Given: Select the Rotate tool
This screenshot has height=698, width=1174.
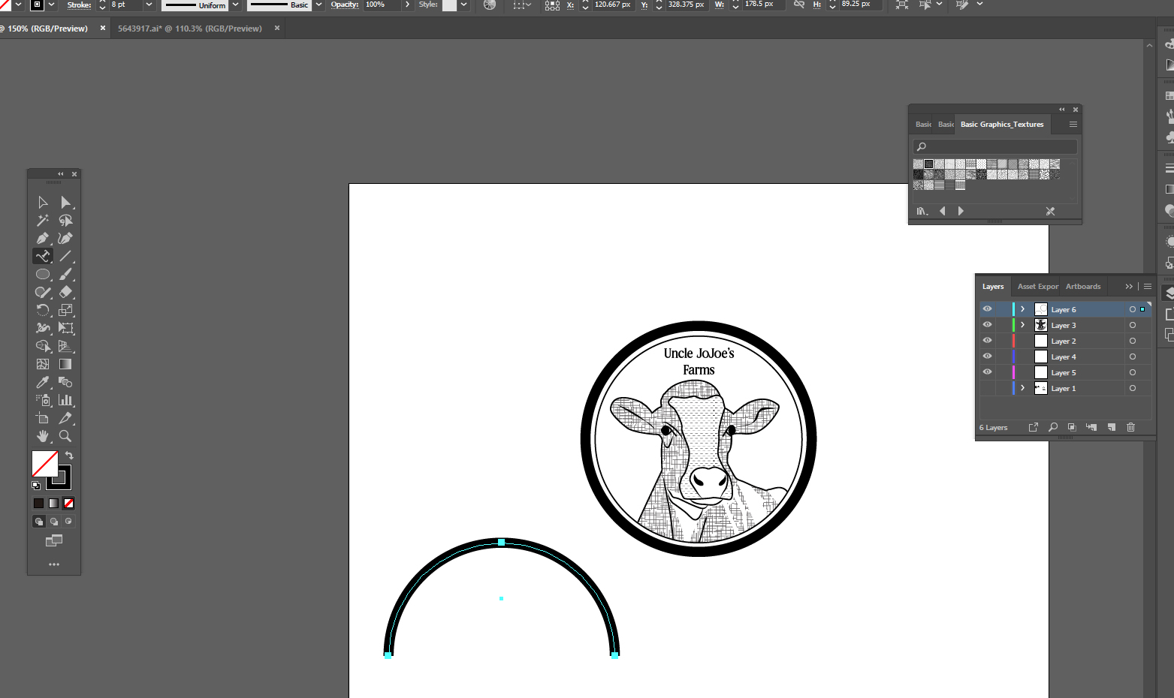Looking at the screenshot, I should pos(43,310).
